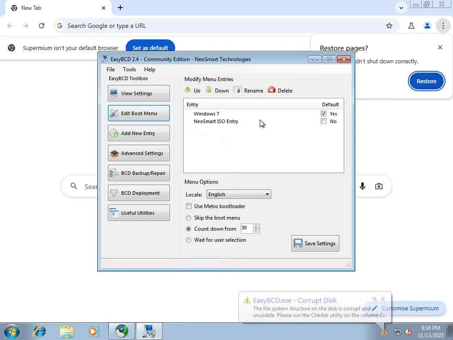Reload the browser page

tap(42, 26)
